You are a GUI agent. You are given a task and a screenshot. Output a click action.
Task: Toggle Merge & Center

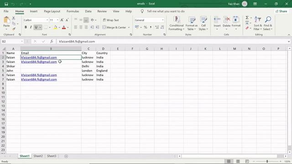[x=115, y=27]
